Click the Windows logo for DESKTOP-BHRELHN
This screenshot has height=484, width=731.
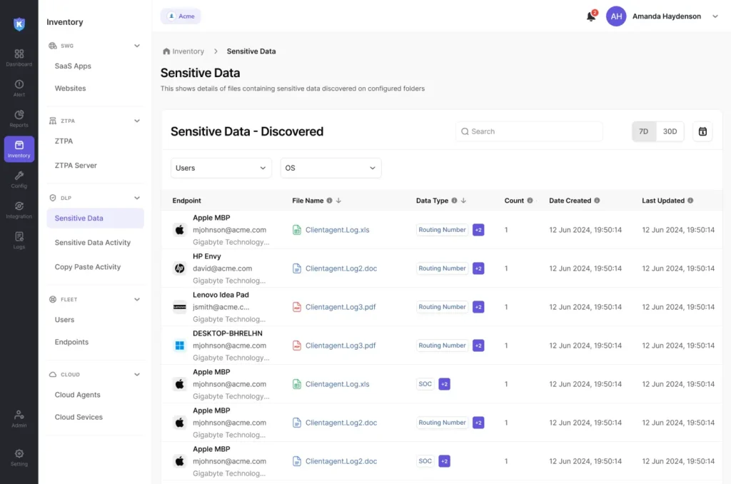click(x=179, y=346)
